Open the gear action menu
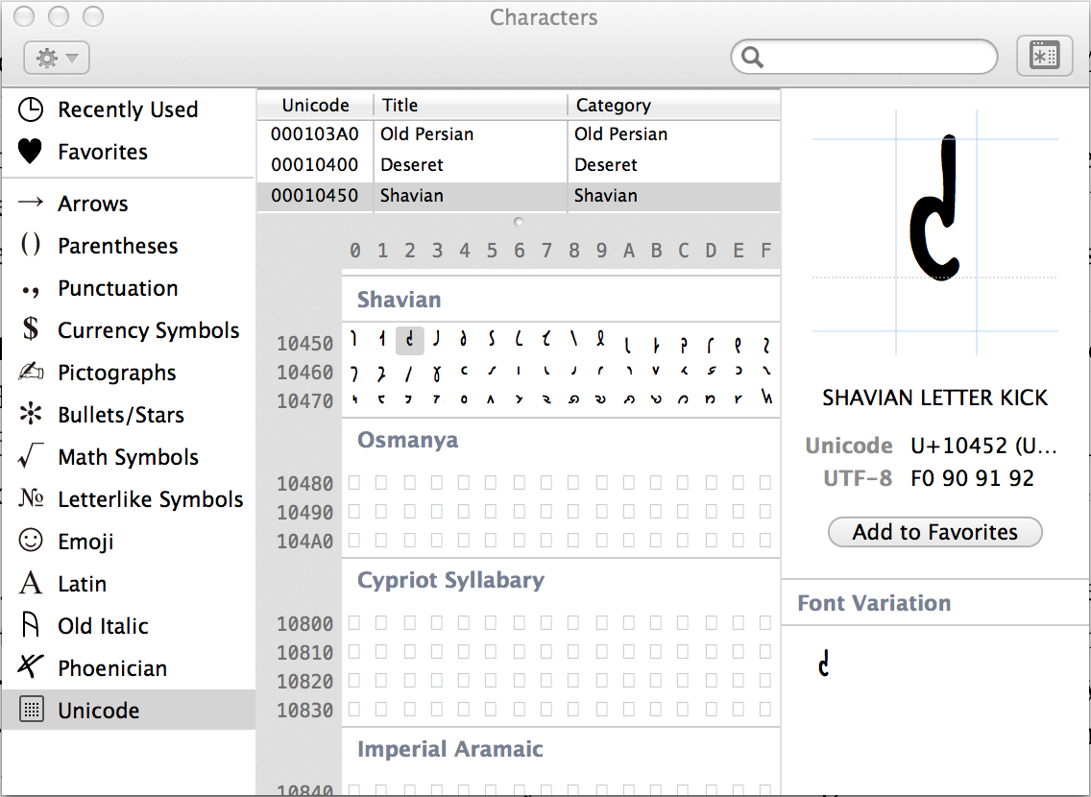This screenshot has width=1091, height=797. tap(57, 58)
